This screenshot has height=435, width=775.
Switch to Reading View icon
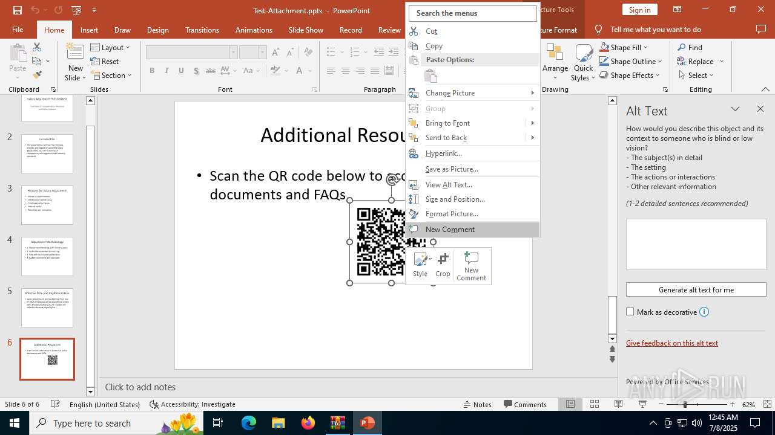click(618, 404)
